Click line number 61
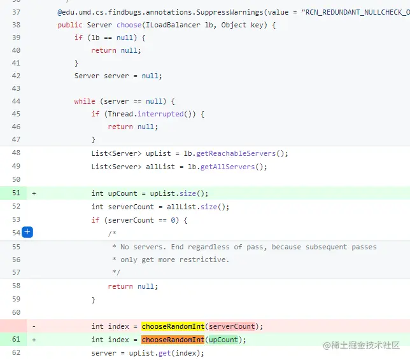 point(16,339)
